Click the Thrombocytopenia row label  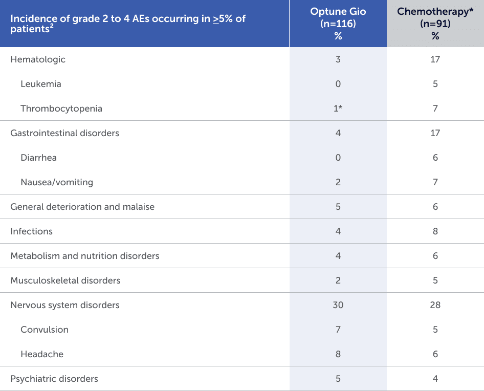pyautogui.click(x=61, y=108)
